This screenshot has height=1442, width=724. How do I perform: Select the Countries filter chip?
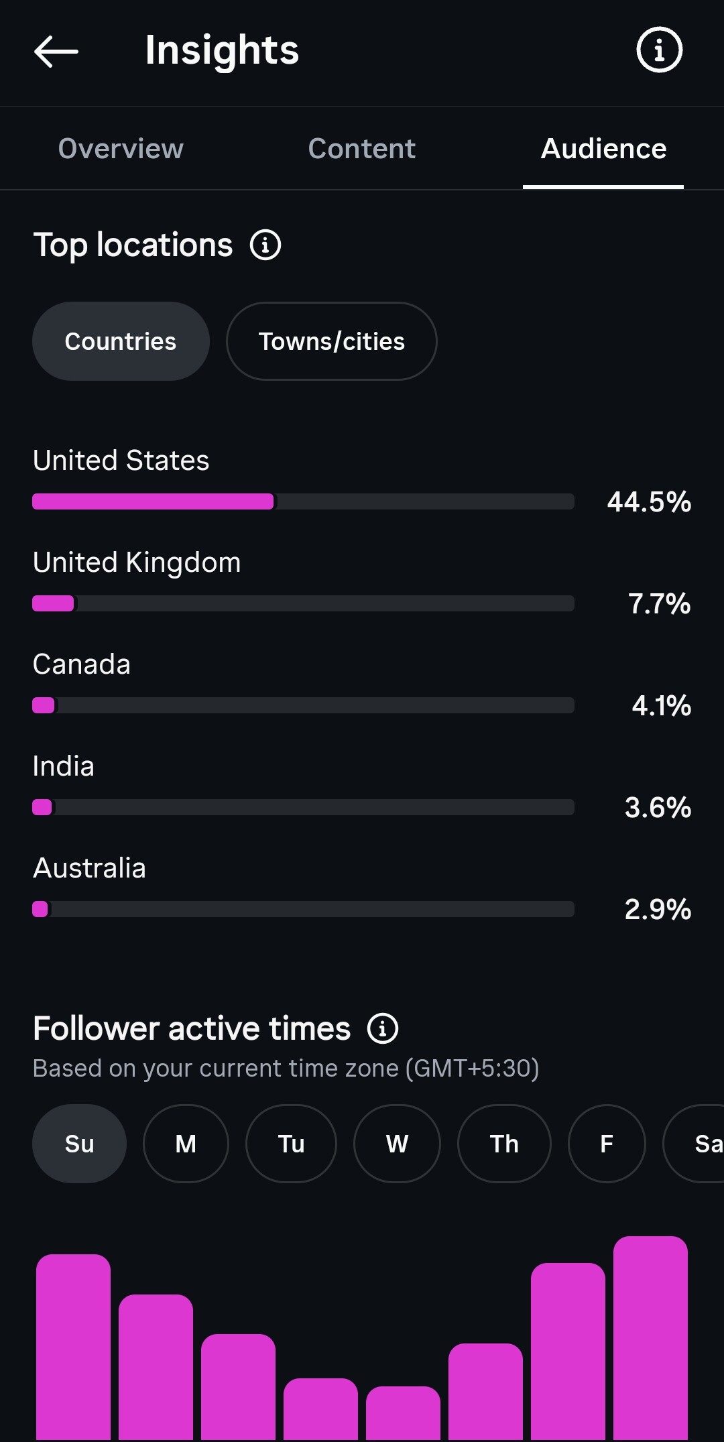pos(121,341)
